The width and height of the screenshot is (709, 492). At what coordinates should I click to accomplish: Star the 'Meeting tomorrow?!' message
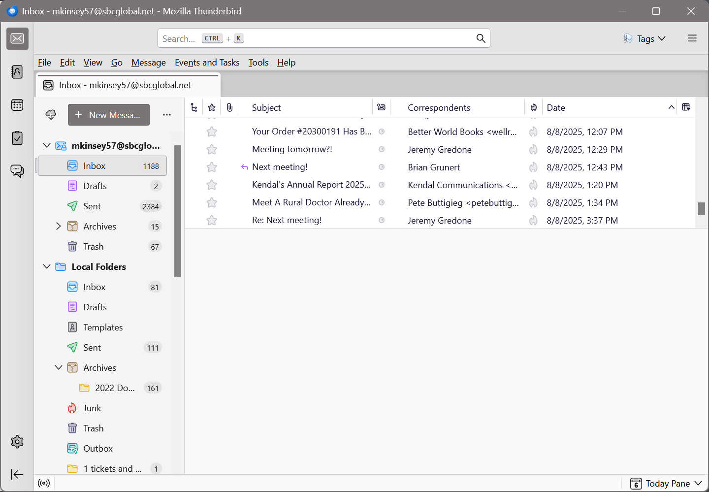pos(212,150)
